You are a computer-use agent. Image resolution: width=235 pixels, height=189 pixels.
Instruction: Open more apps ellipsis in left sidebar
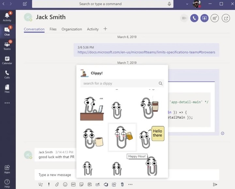tap(7, 103)
